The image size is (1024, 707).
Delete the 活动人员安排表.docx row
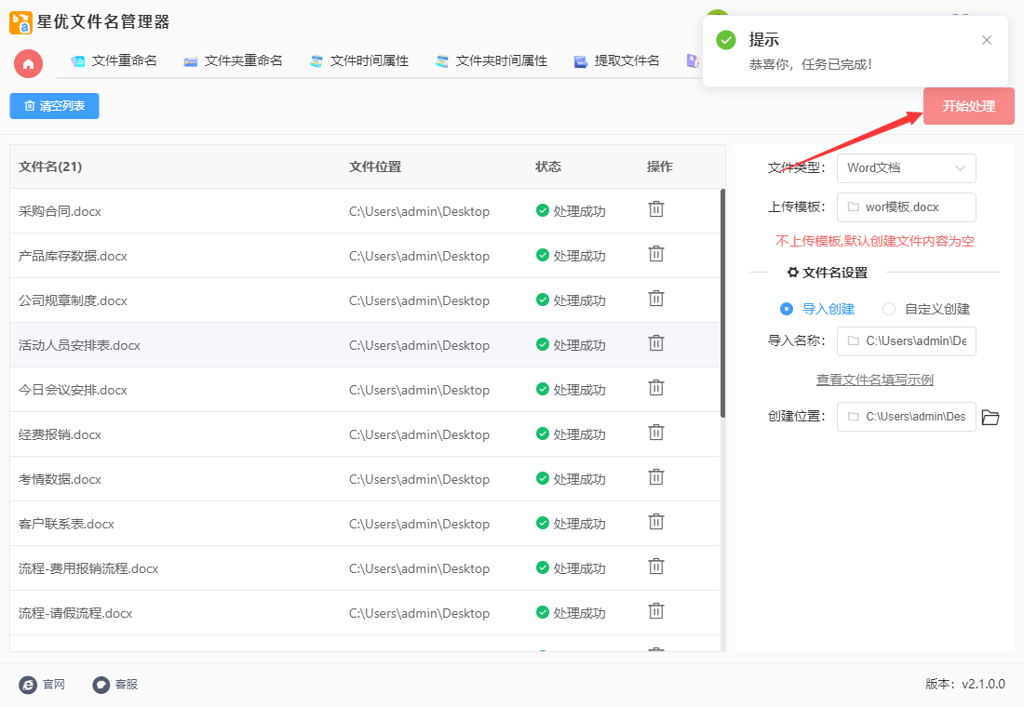click(655, 343)
